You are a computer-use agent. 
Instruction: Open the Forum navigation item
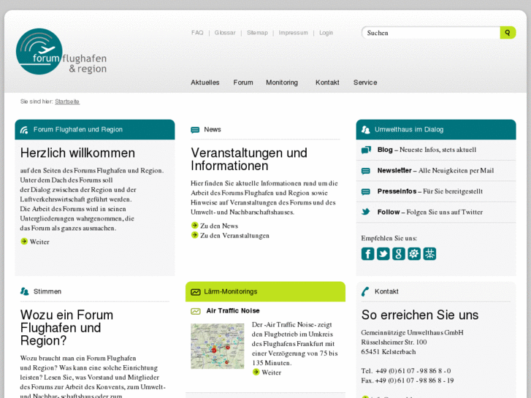(x=243, y=83)
